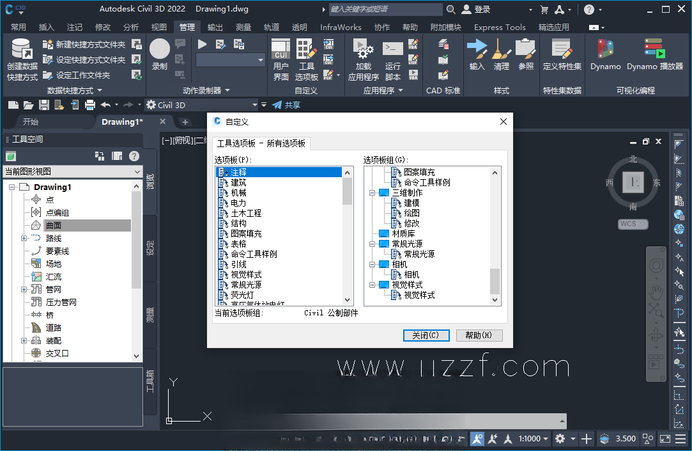Select 土木工程 in the palettes list
The width and height of the screenshot is (692, 451).
click(x=246, y=213)
